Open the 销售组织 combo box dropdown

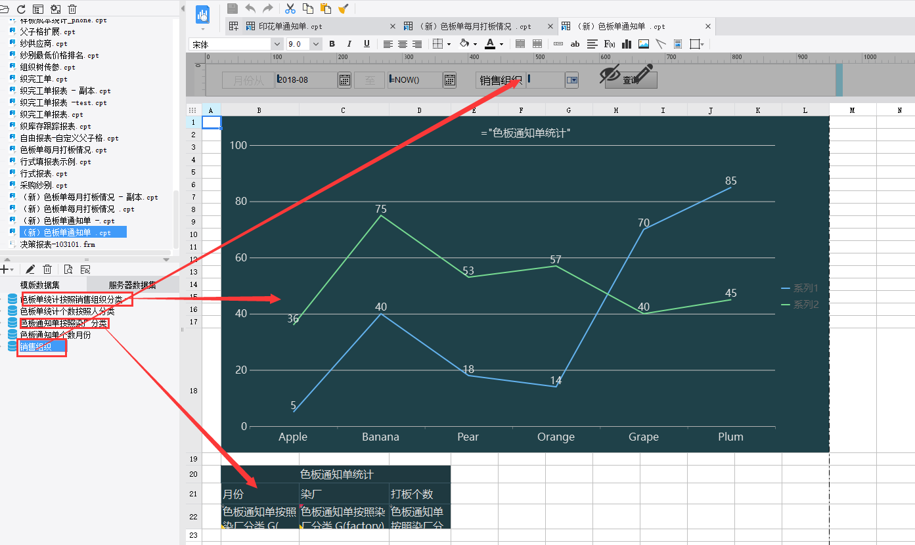[x=572, y=80]
